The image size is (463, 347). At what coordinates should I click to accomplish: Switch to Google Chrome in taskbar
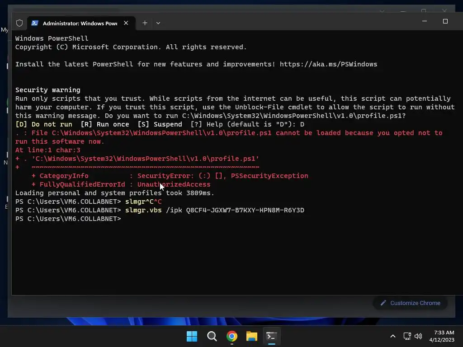232,336
